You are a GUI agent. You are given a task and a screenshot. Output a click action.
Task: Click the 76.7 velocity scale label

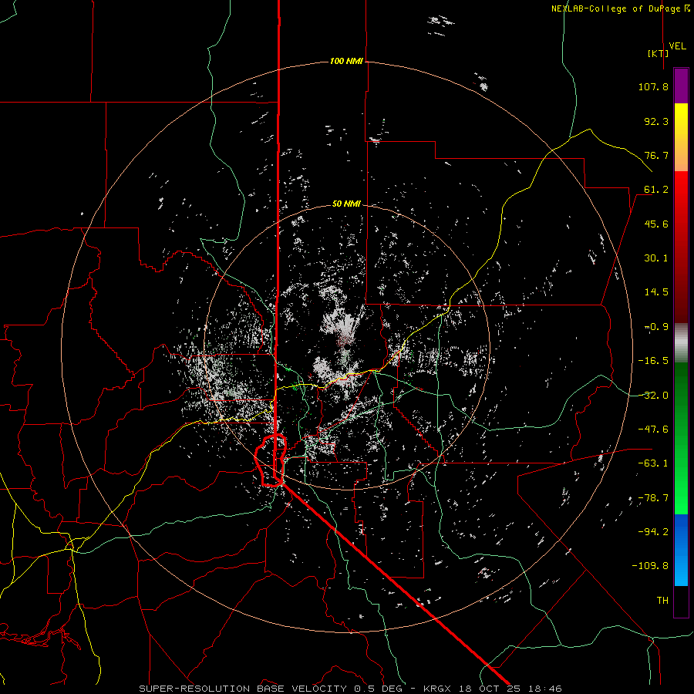pyautogui.click(x=656, y=155)
